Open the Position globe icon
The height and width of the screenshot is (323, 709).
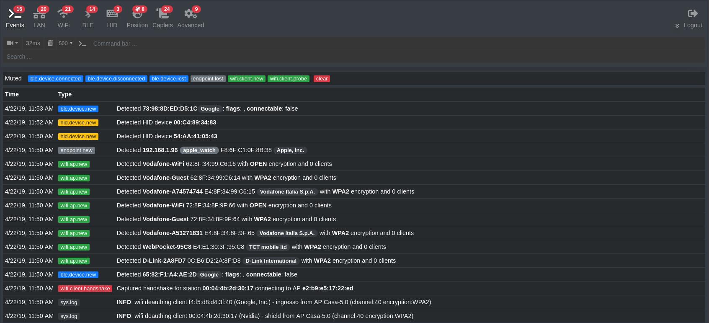[137, 14]
